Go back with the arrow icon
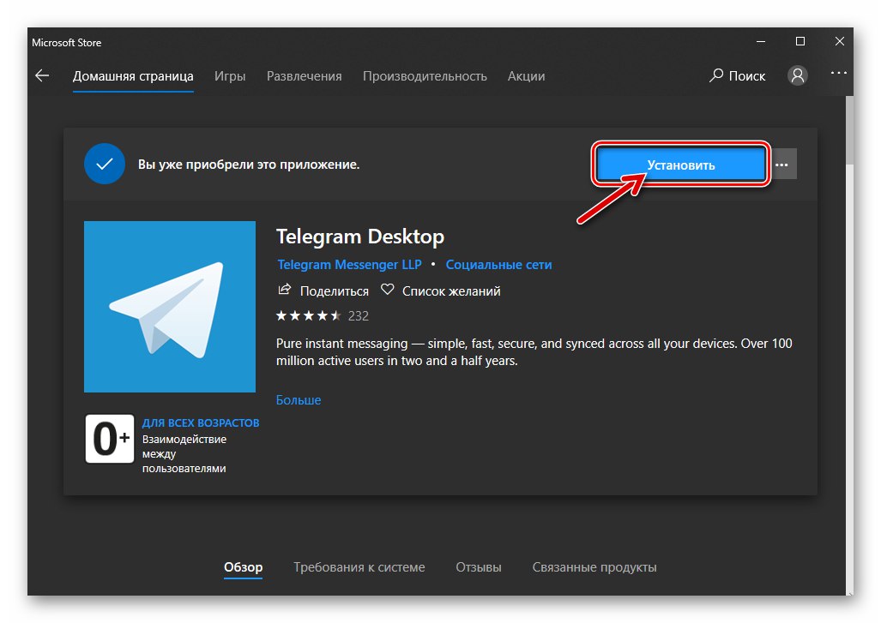 [x=42, y=75]
